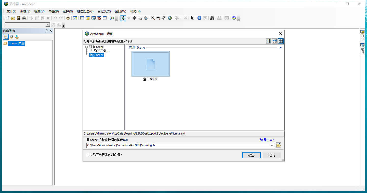This screenshot has height=193, width=367.
Task: Browse for geodatabase with folder icon
Action: click(x=279, y=145)
